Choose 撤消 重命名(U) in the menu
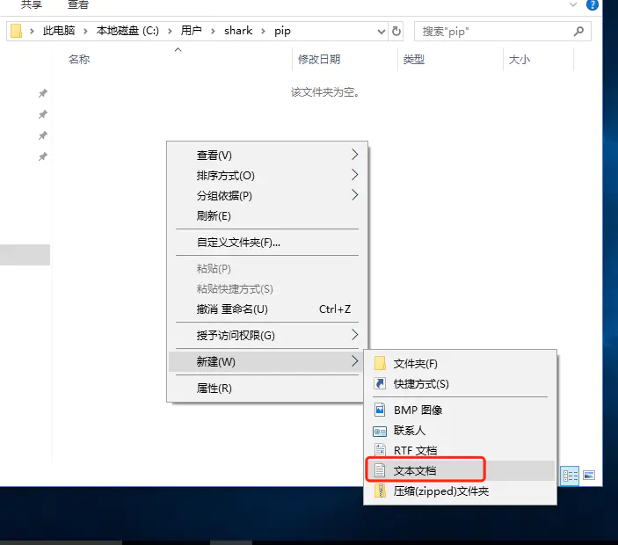 (267, 309)
